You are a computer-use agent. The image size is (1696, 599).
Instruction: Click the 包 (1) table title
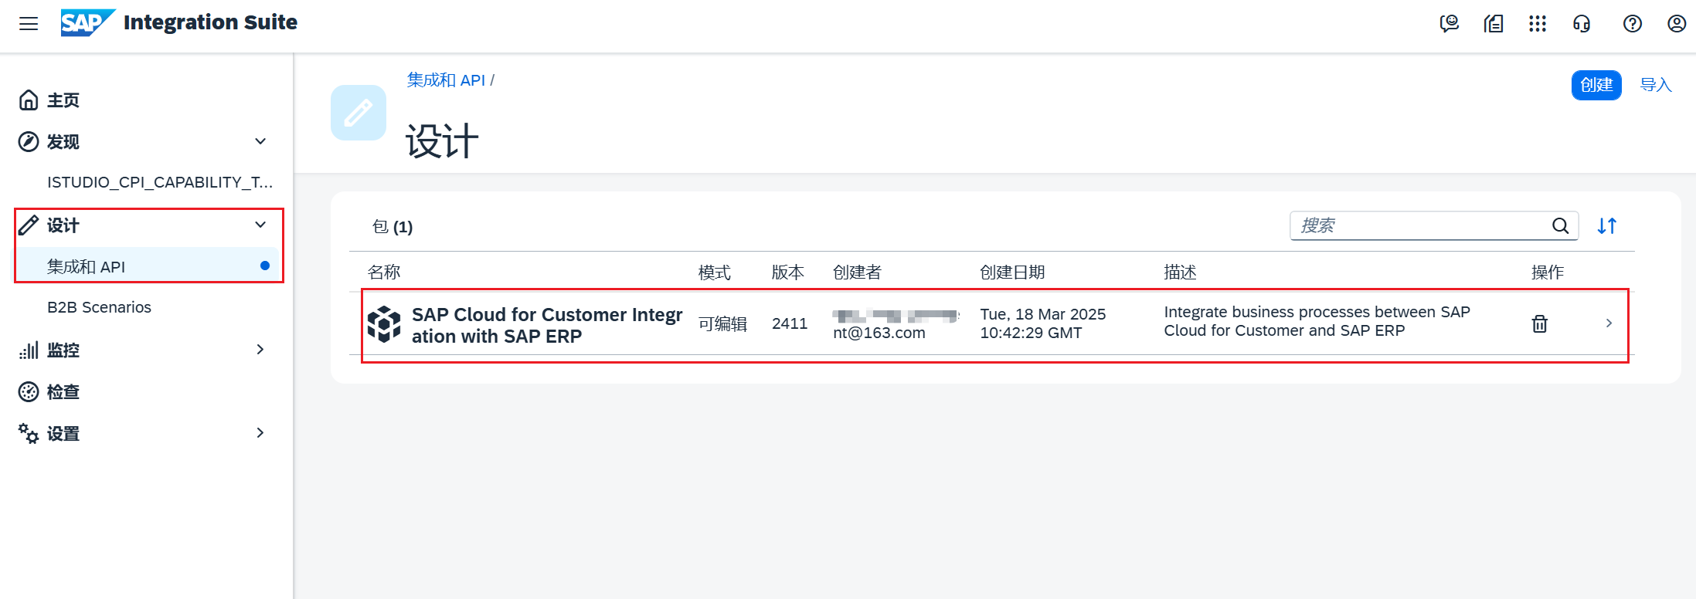pyautogui.click(x=393, y=227)
